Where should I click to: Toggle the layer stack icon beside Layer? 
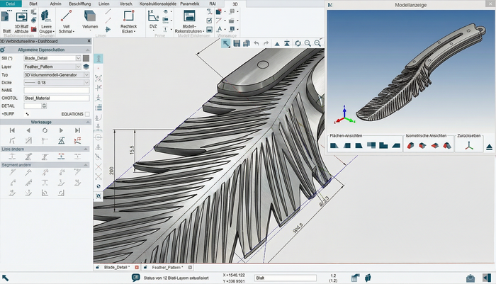[x=86, y=66]
